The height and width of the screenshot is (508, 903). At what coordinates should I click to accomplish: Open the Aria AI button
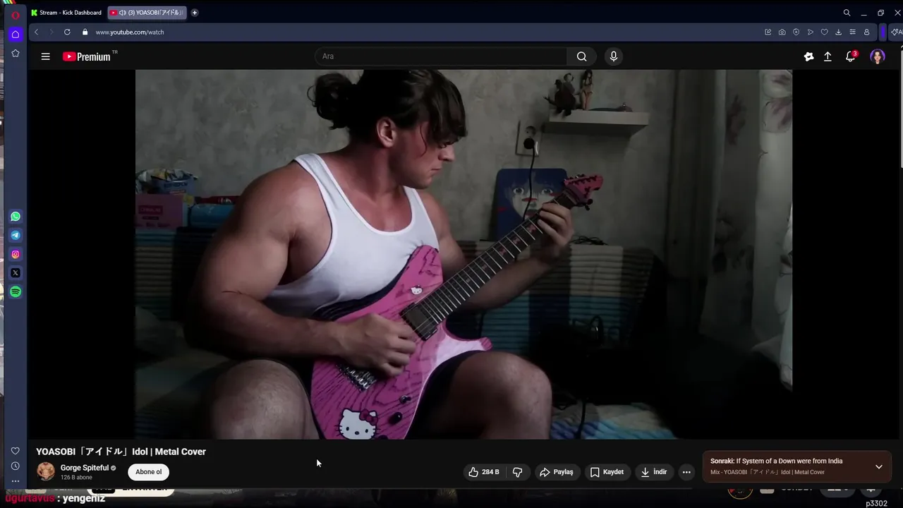tap(896, 32)
